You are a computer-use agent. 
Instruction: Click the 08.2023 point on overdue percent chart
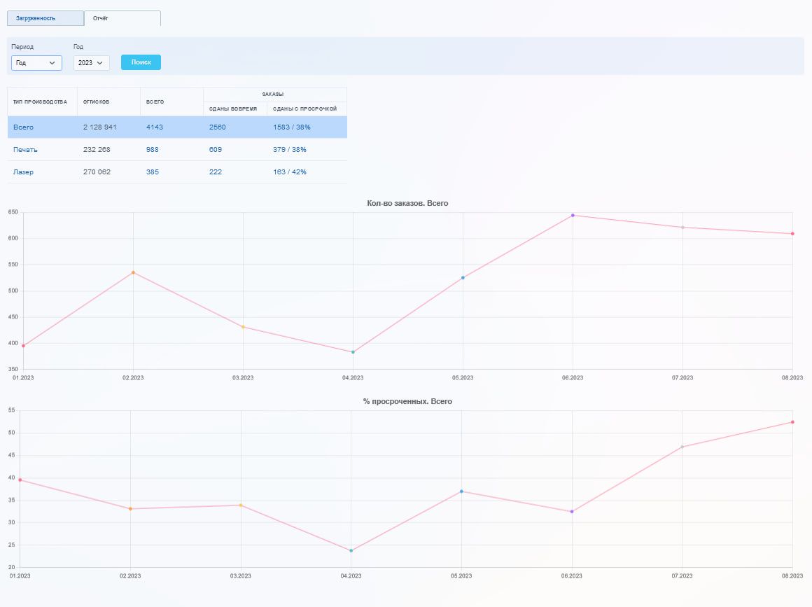coord(792,422)
